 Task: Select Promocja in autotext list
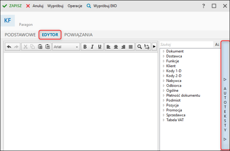pos(174,110)
